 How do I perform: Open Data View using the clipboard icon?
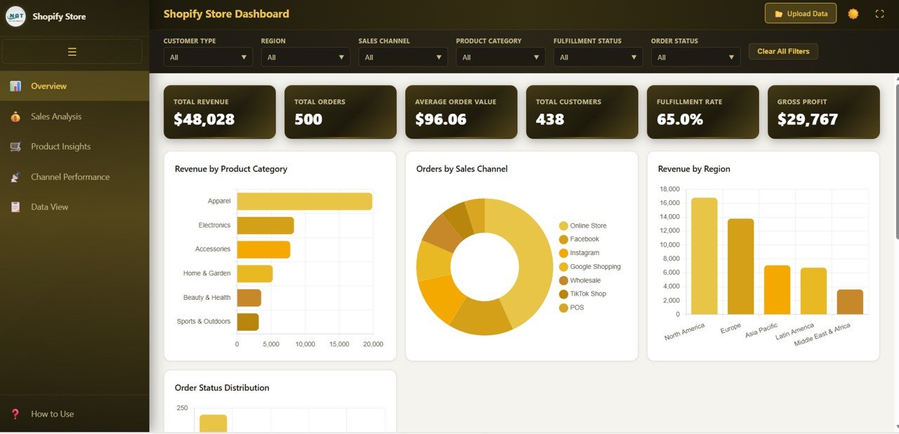15,206
